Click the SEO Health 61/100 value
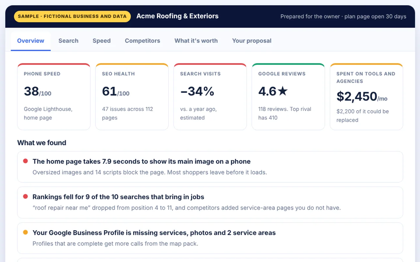 pos(115,91)
